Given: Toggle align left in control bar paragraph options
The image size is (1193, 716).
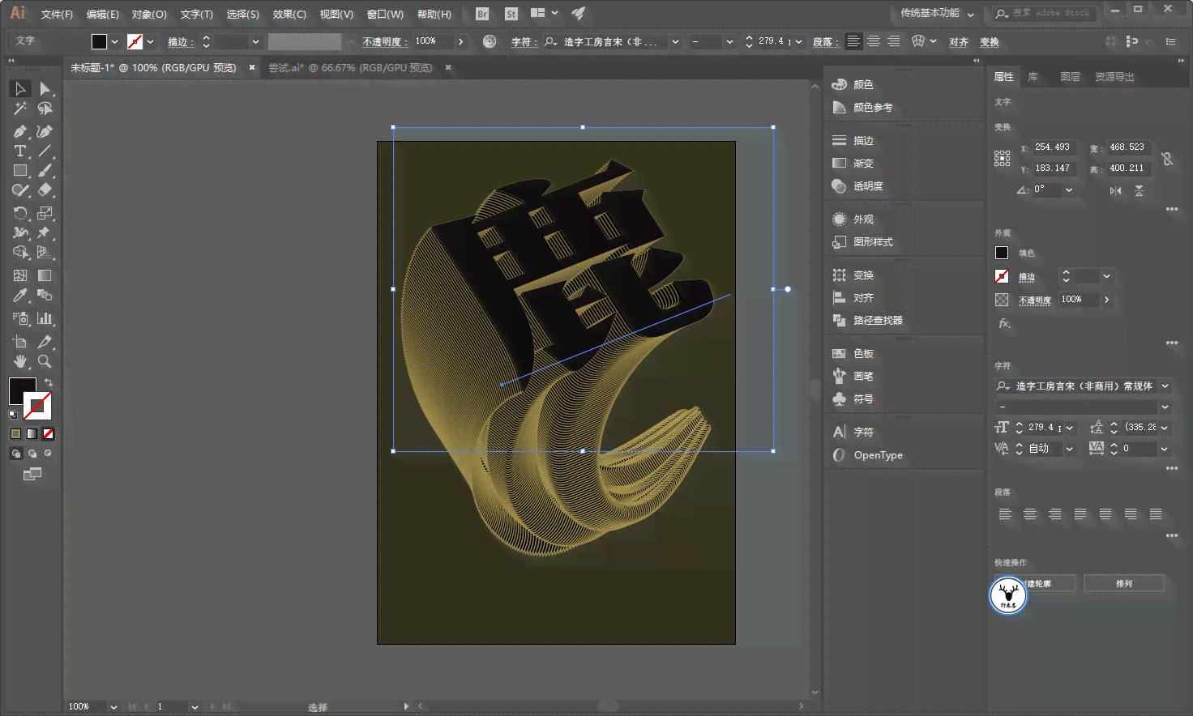Looking at the screenshot, I should click(x=853, y=41).
